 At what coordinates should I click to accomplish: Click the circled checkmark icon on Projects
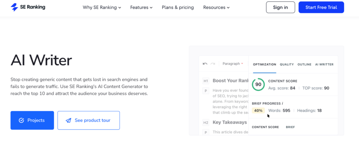point(21,120)
